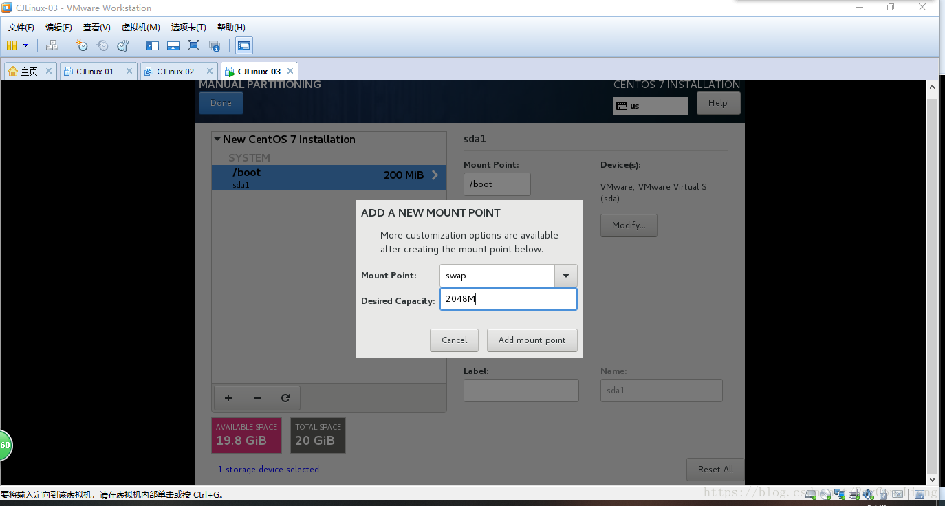
Task: Click the Name field showing sda1
Action: (x=661, y=390)
